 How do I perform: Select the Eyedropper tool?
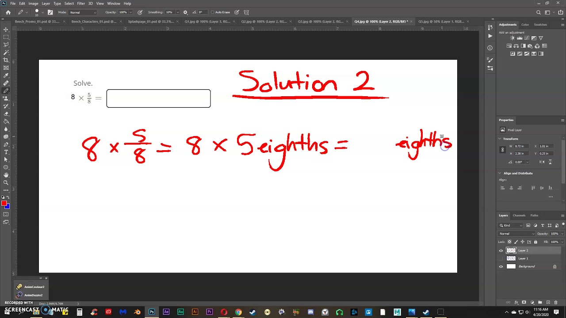click(6, 75)
